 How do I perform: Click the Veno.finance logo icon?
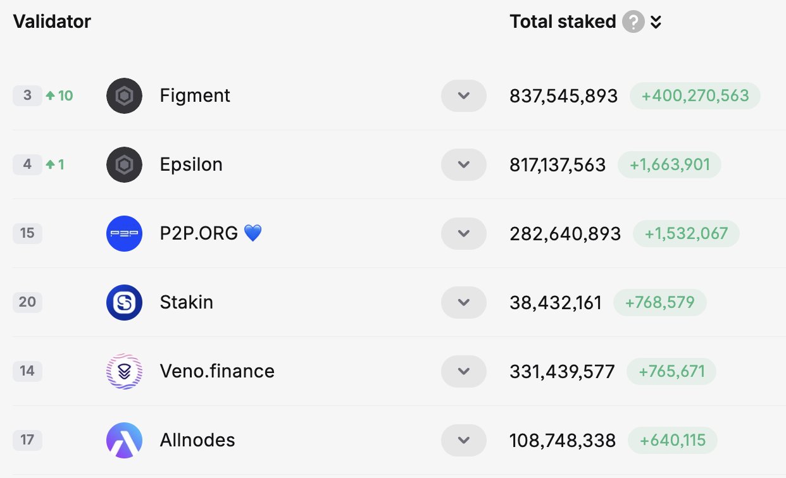click(x=124, y=371)
